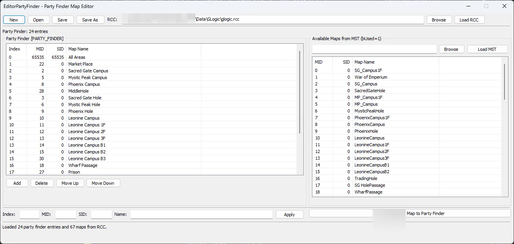Click the Party Finder list vertical scrollbar
The image size is (514, 244).
[x=300, y=92]
